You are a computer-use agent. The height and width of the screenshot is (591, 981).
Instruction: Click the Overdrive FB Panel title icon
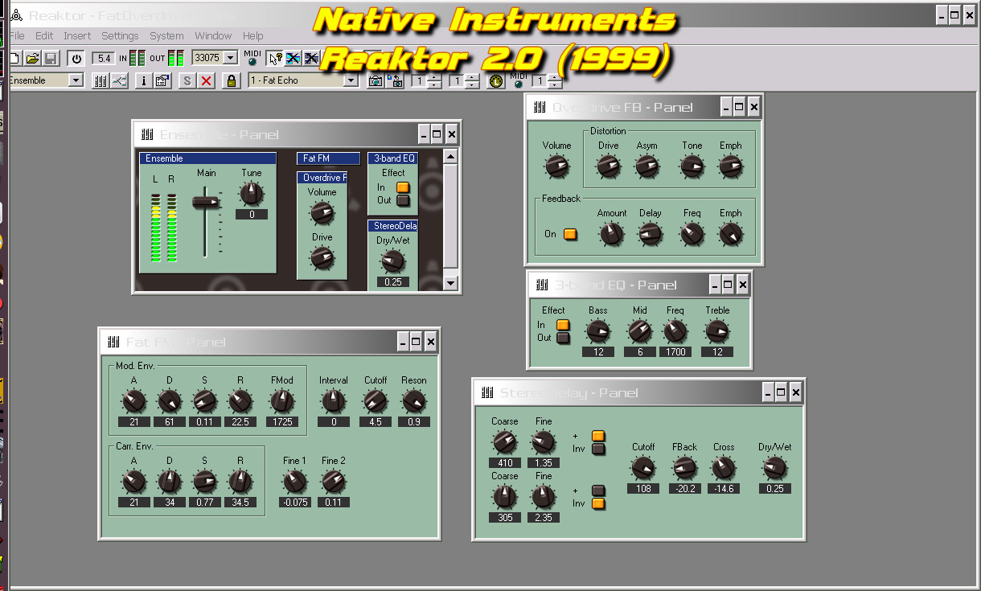coord(540,107)
